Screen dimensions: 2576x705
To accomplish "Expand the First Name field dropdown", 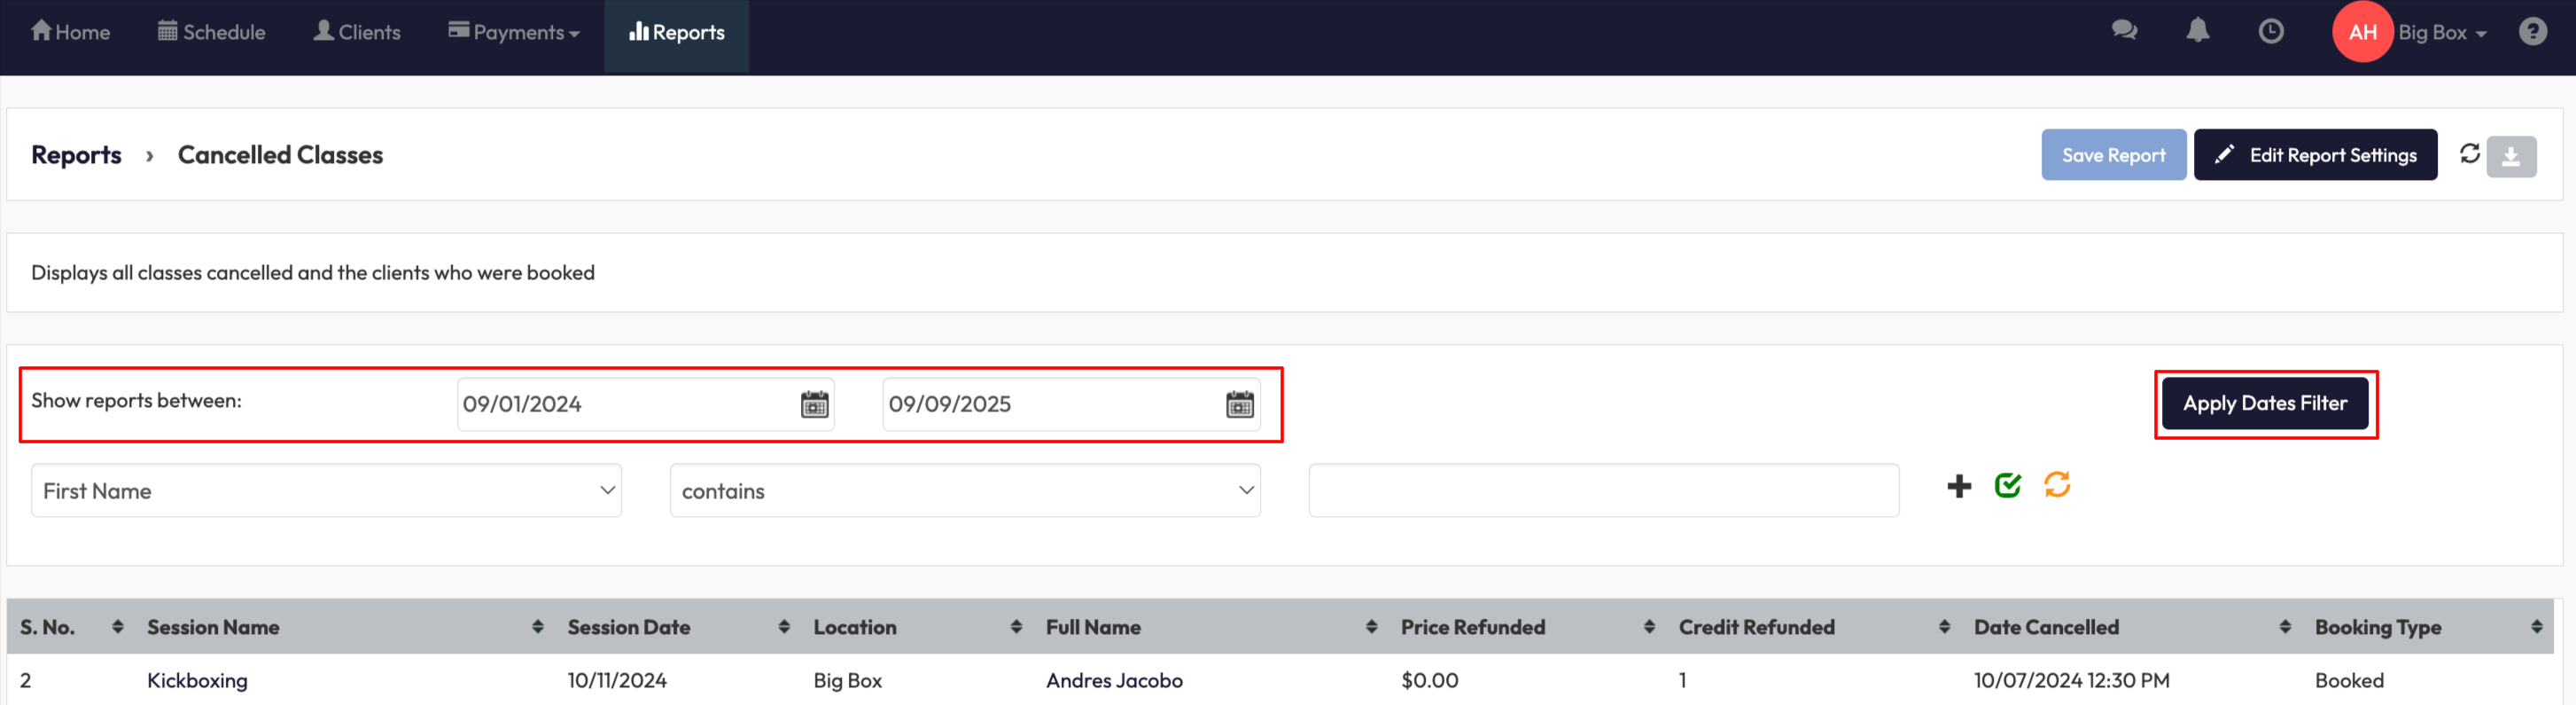I will 326,490.
